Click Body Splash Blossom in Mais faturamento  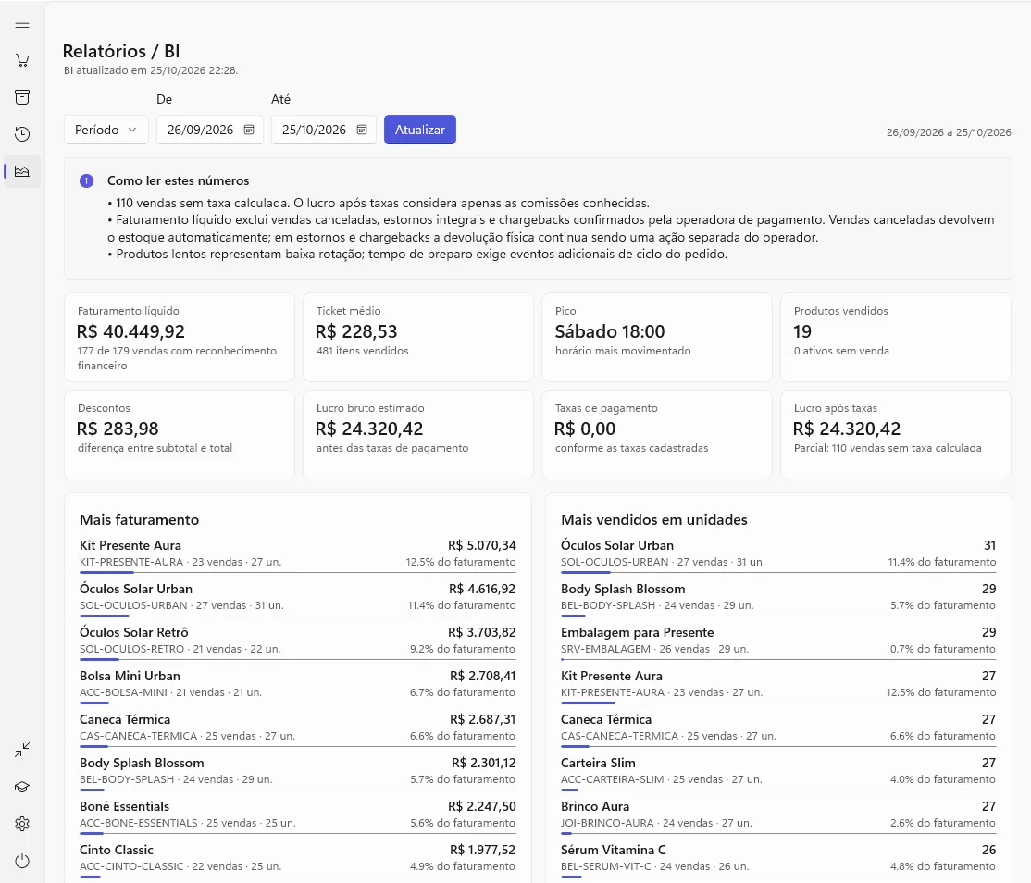(298, 771)
